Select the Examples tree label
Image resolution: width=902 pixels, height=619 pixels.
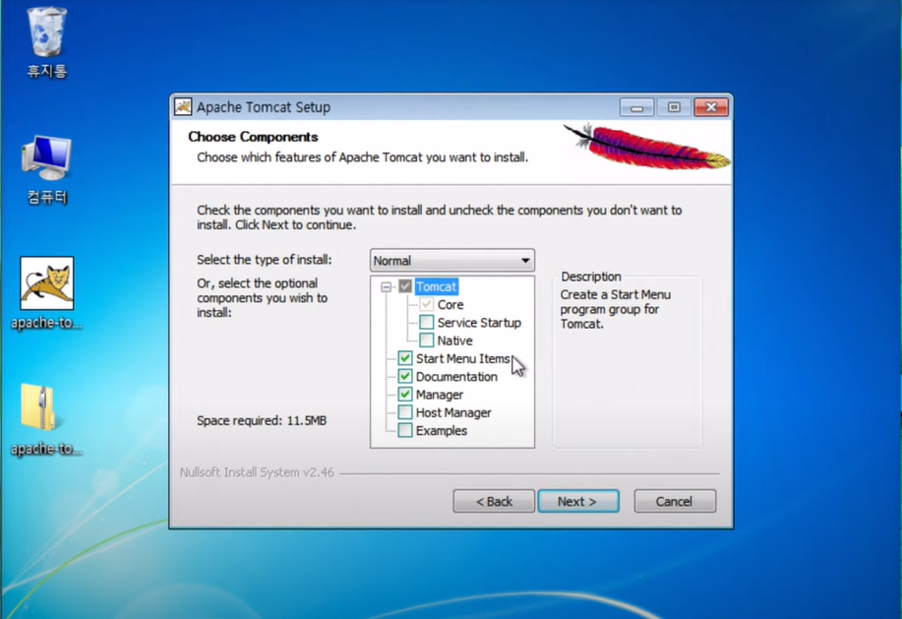[442, 431]
